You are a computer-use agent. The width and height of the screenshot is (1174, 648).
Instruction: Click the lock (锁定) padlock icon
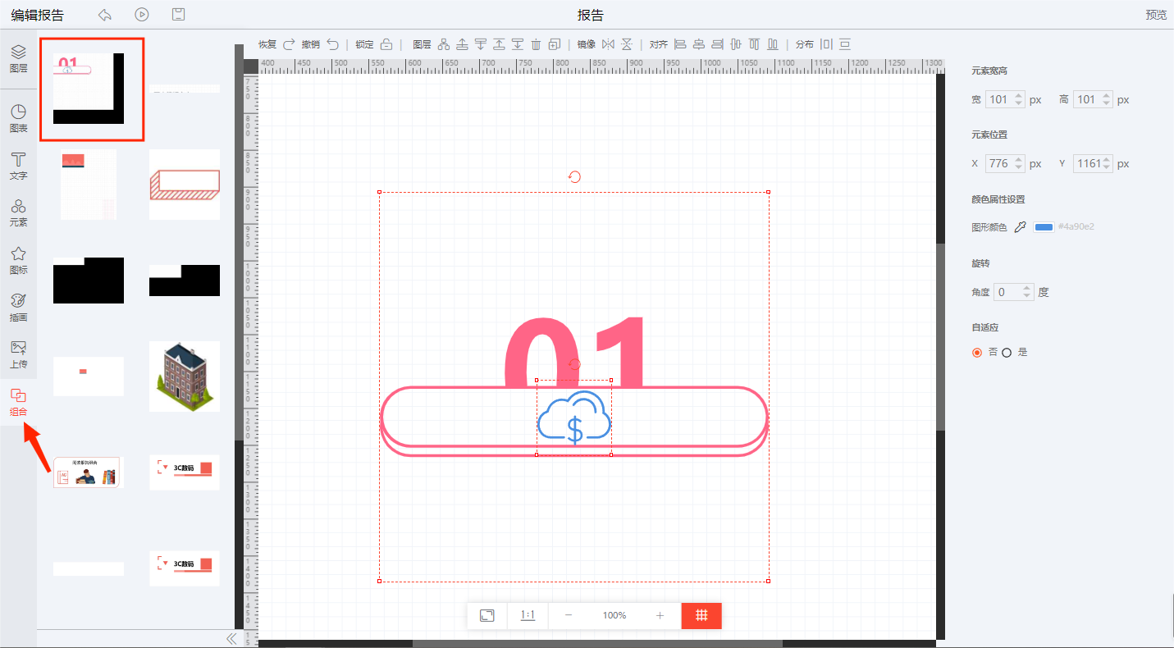pyautogui.click(x=386, y=44)
